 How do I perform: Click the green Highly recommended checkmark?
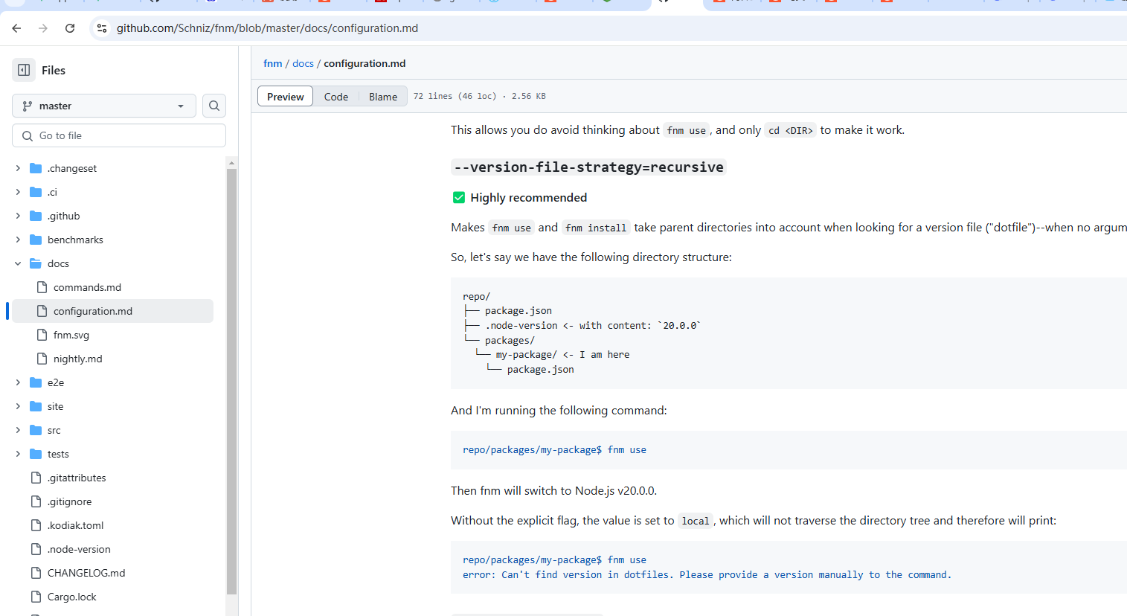459,197
